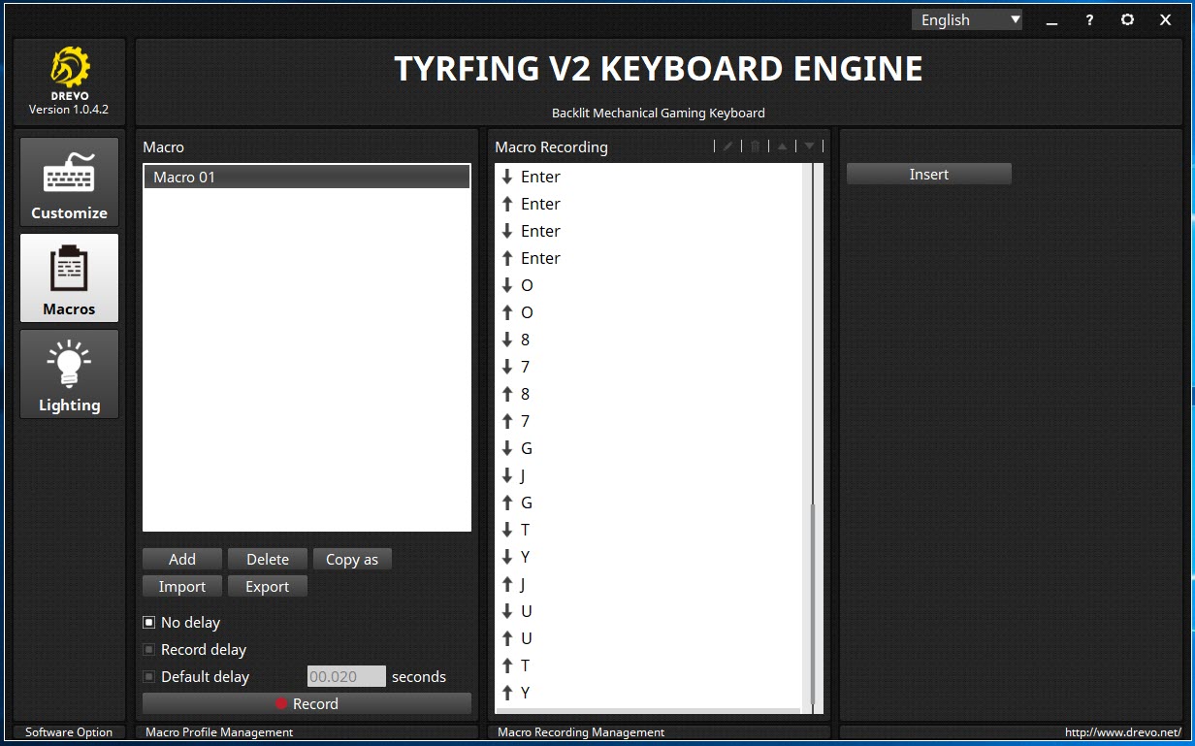Select the key-up U row

point(650,638)
